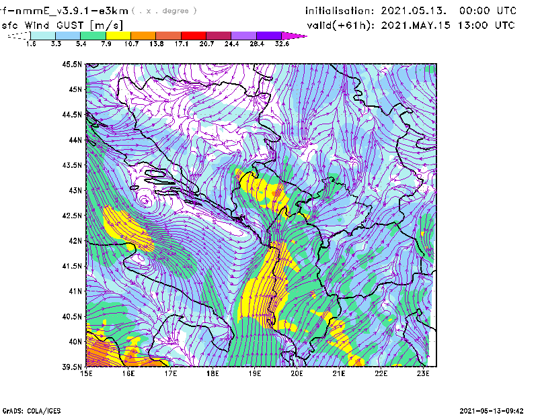Click the 40N latitude label

coord(75,342)
